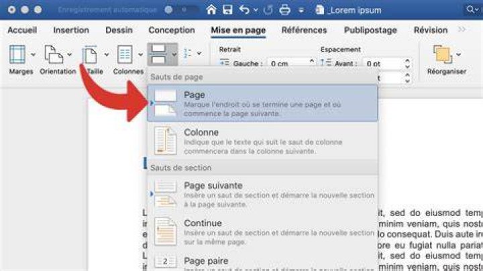Switch to the Insertion tab
This screenshot has width=483, height=271.
(71, 30)
